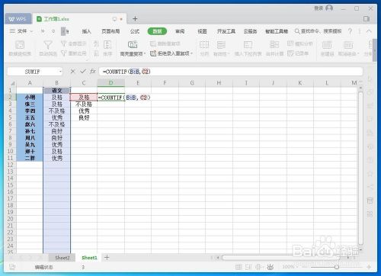Click the formula bar with COUNTIF formula
The width and height of the screenshot is (381, 276).
click(x=231, y=72)
